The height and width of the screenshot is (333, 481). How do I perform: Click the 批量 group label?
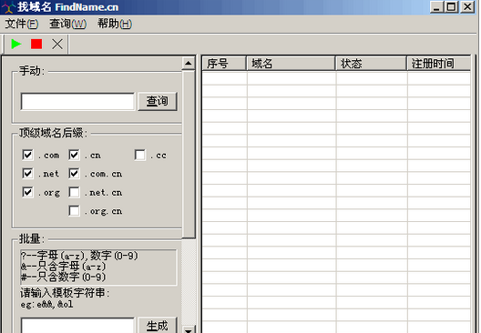[x=32, y=238]
